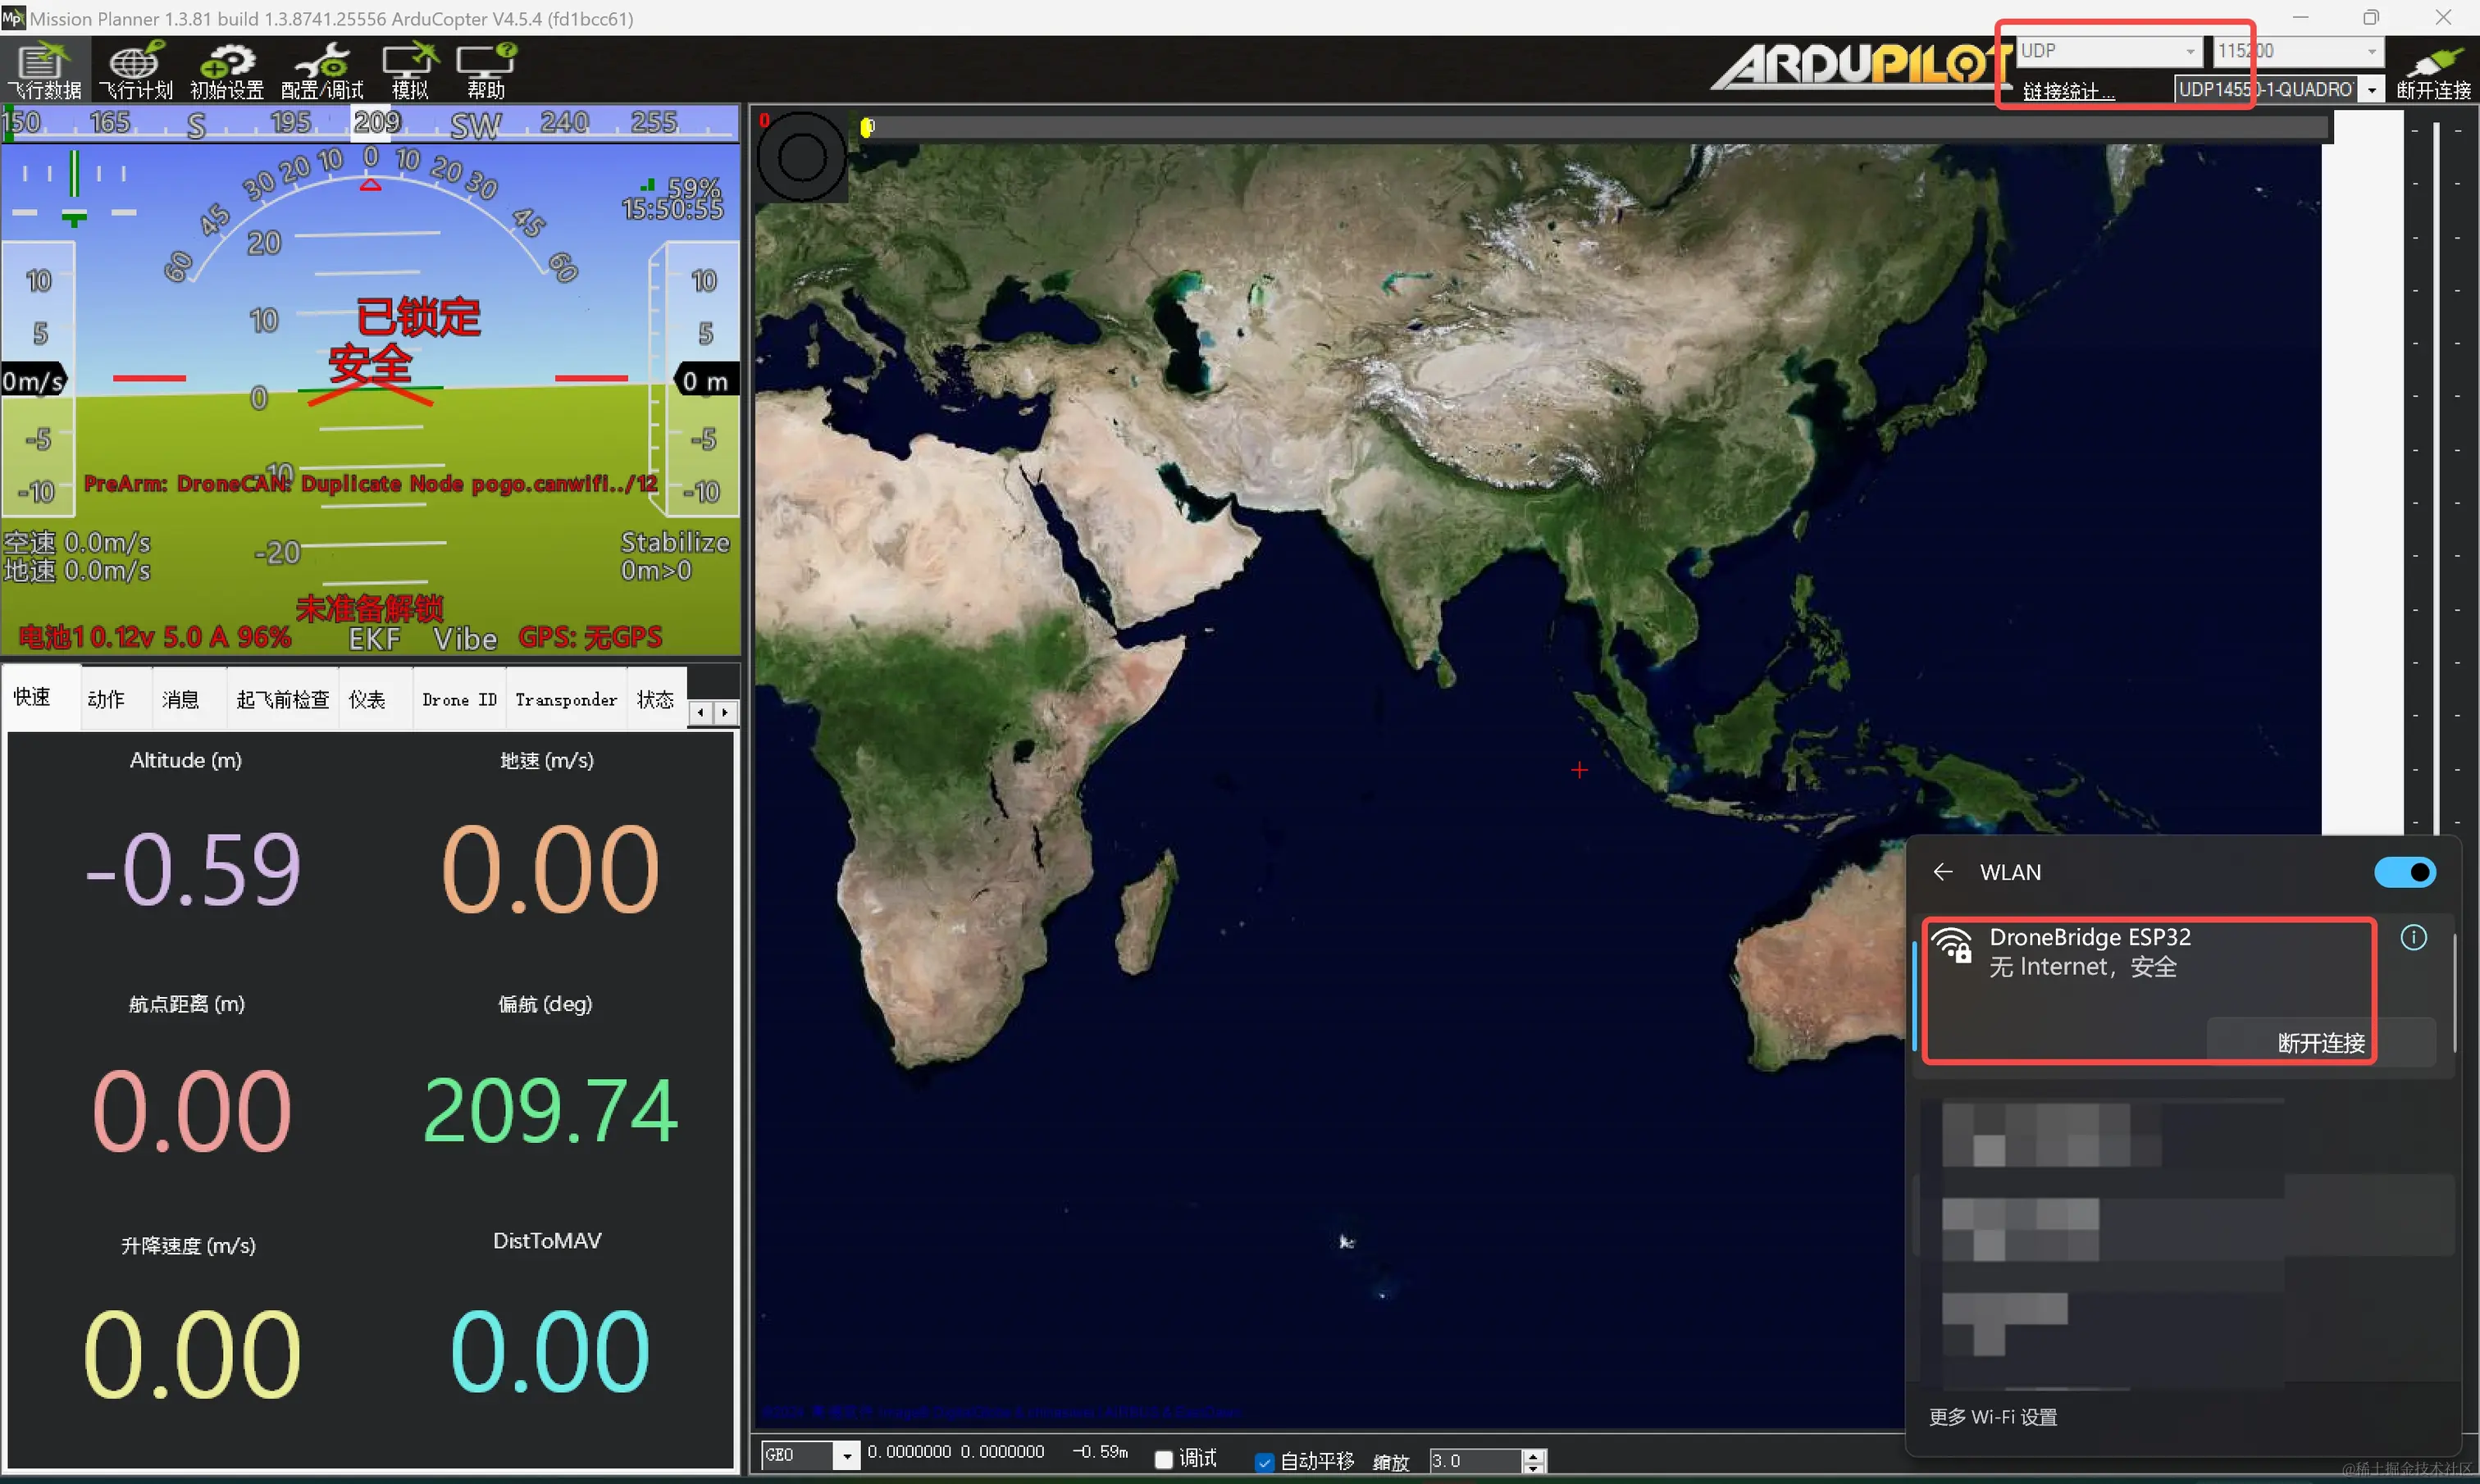Screen dimensions: 2480x1484
Task: Enable the 调试 debug checkbox
Action: point(1164,1460)
